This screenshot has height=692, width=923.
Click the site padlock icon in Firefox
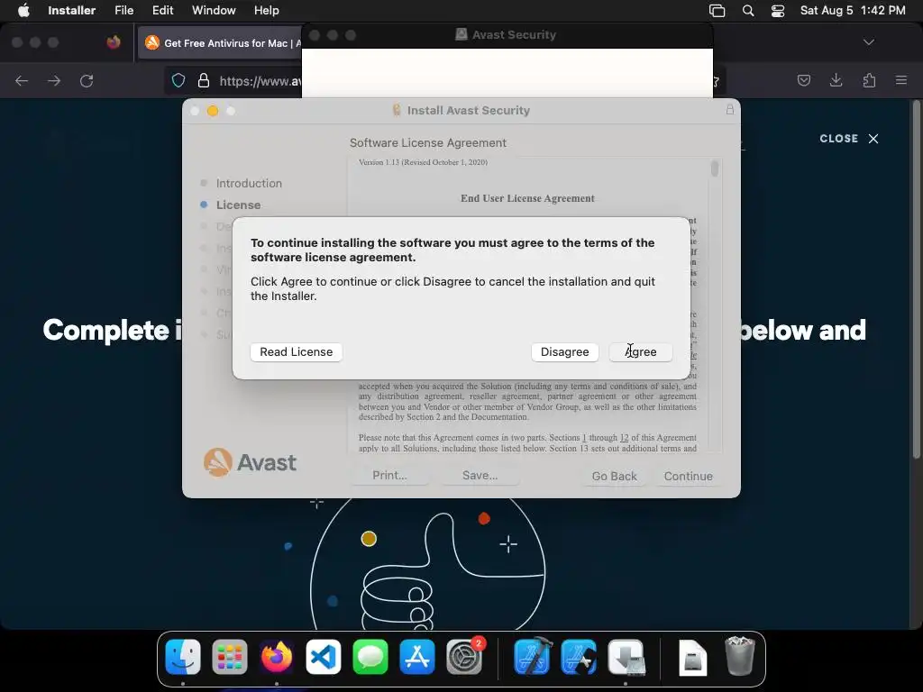(204, 80)
